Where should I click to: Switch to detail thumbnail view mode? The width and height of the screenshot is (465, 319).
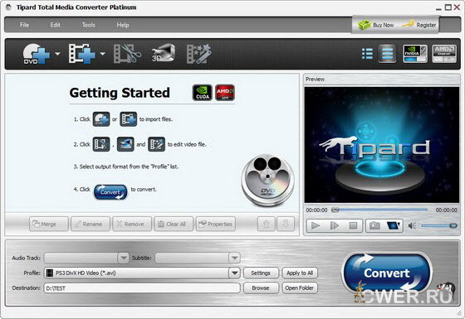[x=387, y=54]
